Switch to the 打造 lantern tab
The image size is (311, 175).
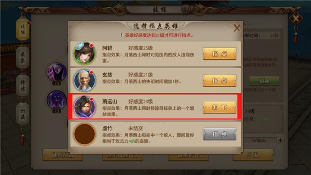pyautogui.click(x=22, y=114)
